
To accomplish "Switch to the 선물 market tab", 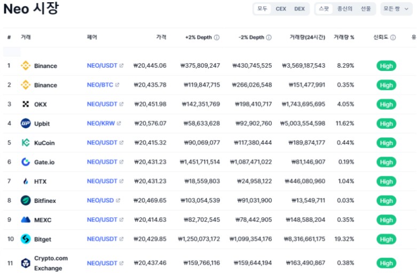I will [366, 9].
